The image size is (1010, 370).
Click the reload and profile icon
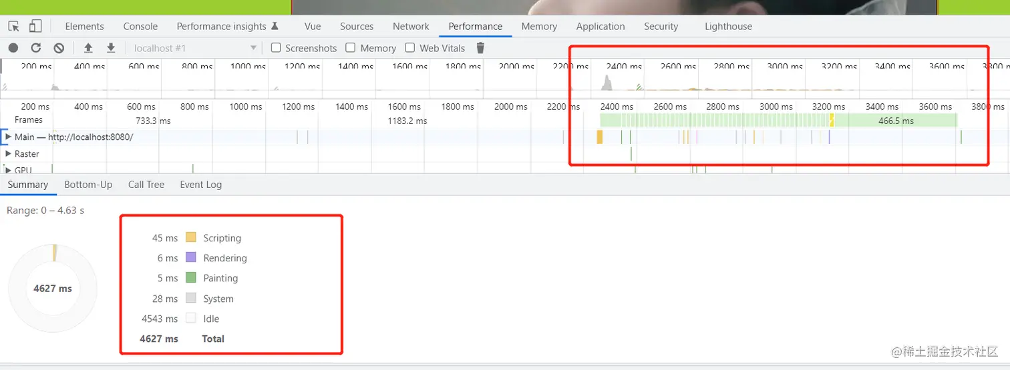36,48
